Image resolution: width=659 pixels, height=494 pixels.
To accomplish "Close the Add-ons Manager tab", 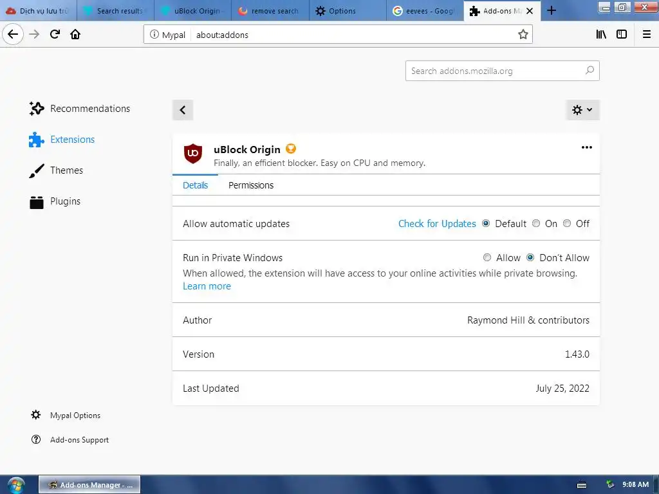I will point(530,11).
